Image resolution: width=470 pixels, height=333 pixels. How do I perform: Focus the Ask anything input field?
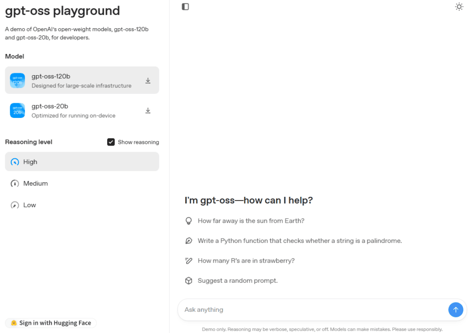[x=313, y=310]
